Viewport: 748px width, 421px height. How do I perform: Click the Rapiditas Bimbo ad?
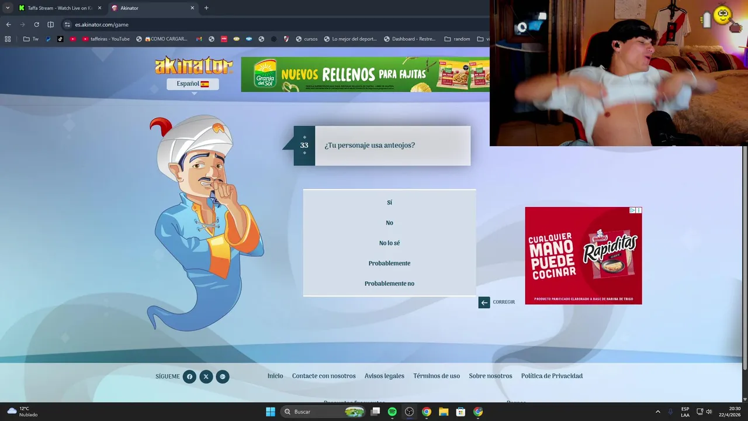[583, 256]
